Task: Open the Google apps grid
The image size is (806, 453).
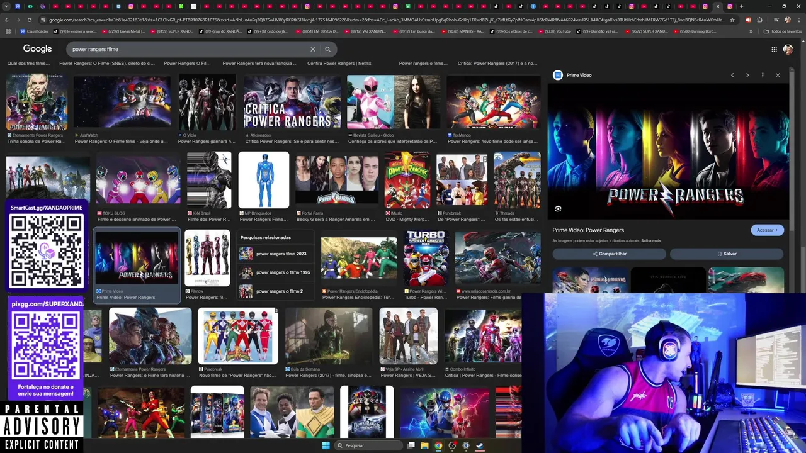Action: (774, 49)
